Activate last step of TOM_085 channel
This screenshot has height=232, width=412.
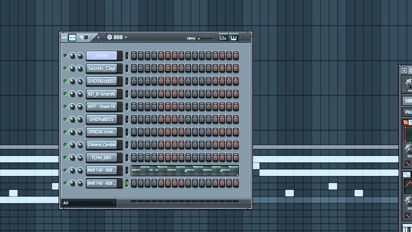pos(236,158)
